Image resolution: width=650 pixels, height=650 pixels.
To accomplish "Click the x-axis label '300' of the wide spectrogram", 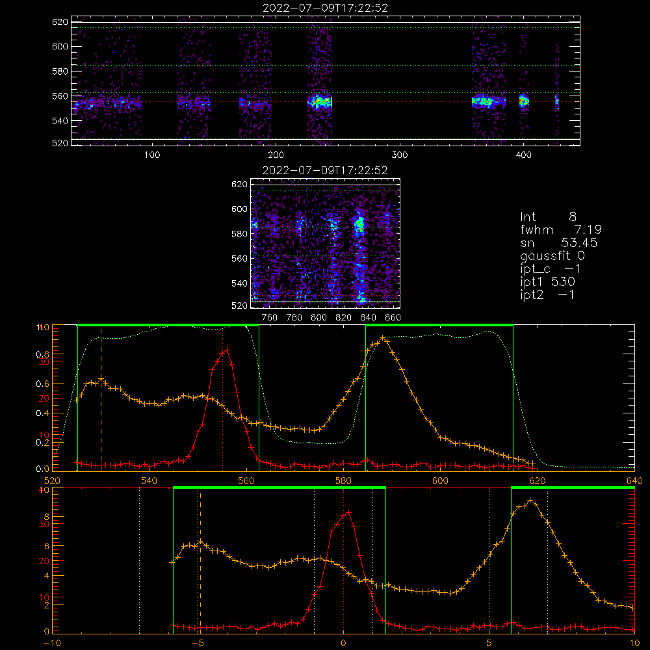I will pos(400,155).
